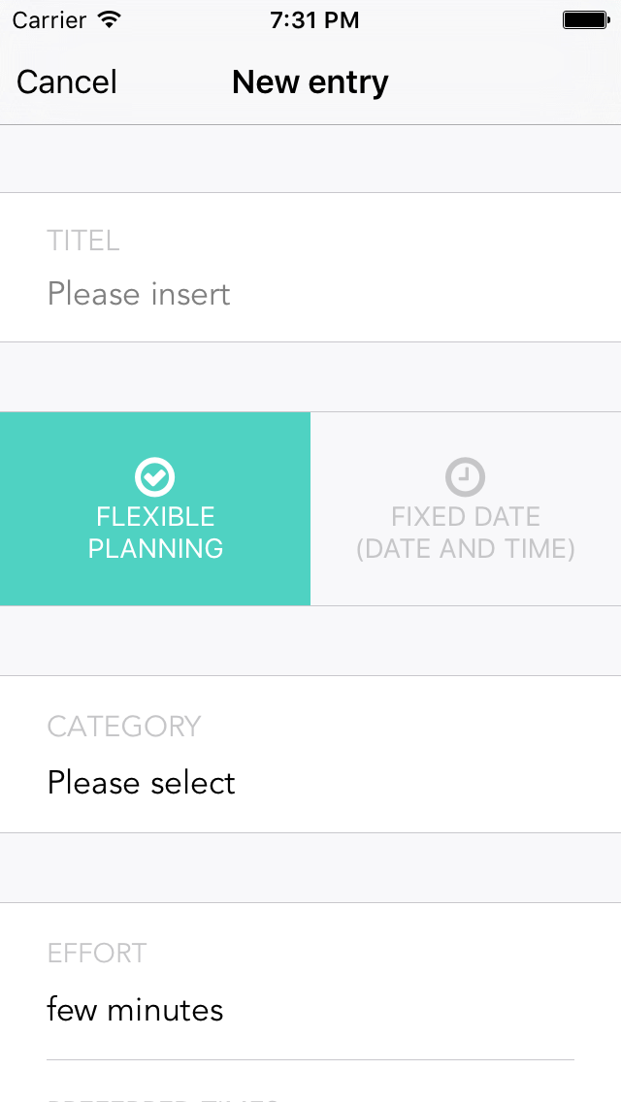Click the checkmark icon on Flexible Planning
The width and height of the screenshot is (621, 1102).
pos(155,476)
